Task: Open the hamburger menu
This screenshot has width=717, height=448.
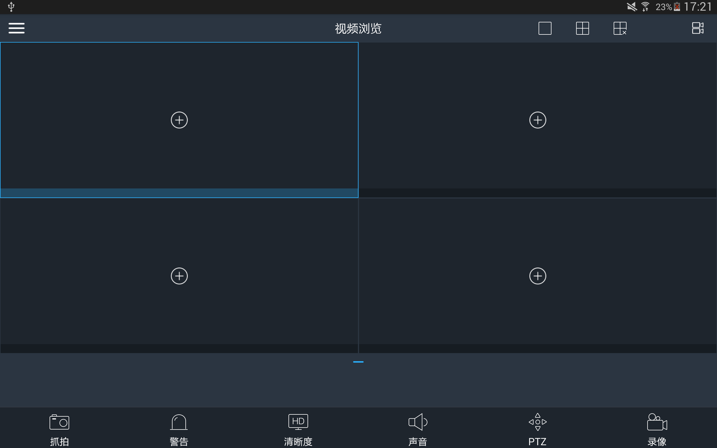Action: tap(17, 28)
